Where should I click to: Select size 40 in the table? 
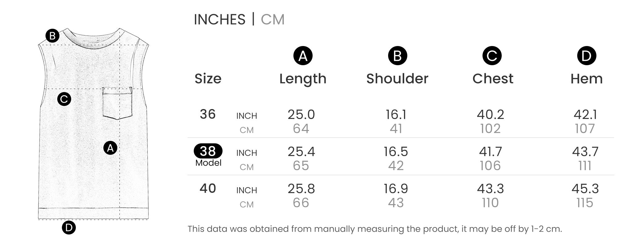(x=208, y=188)
